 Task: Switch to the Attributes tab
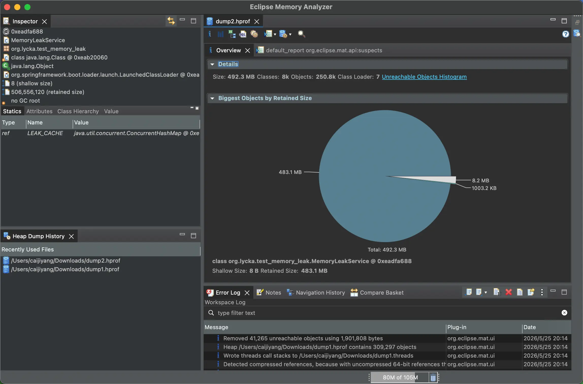[39, 111]
